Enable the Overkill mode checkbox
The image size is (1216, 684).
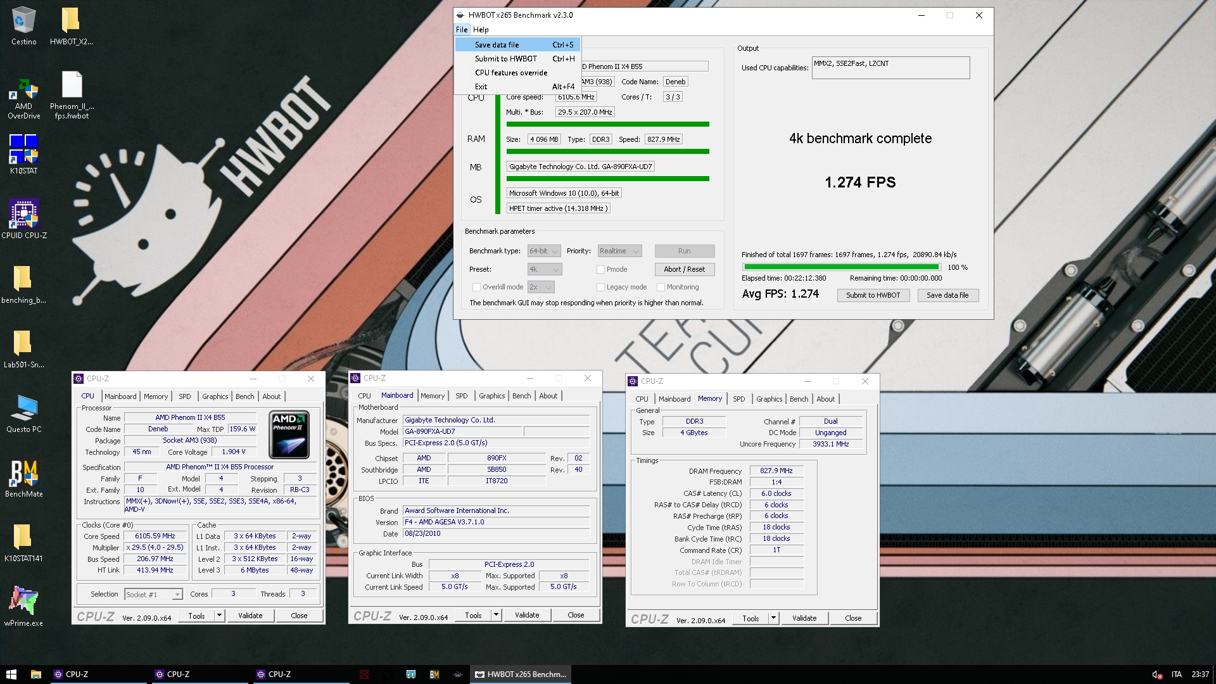(476, 287)
